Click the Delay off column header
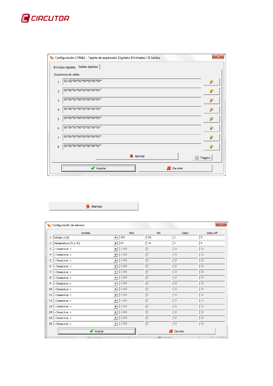This screenshot has width=273, height=386. pyautogui.click(x=212, y=233)
